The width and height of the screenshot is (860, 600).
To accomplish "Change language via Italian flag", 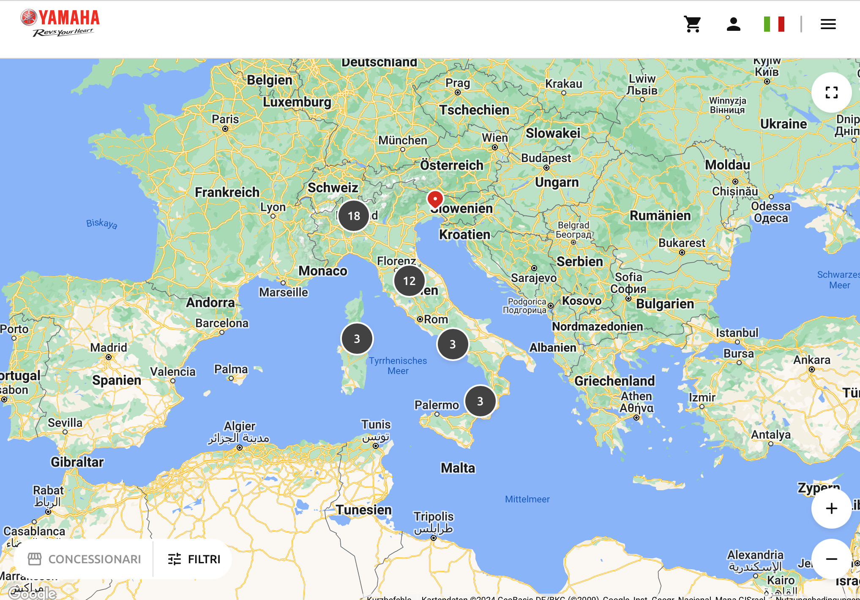I will tap(774, 24).
